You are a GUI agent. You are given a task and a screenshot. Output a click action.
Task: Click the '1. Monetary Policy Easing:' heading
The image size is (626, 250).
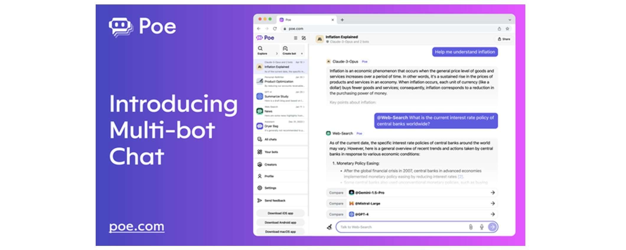356,163
